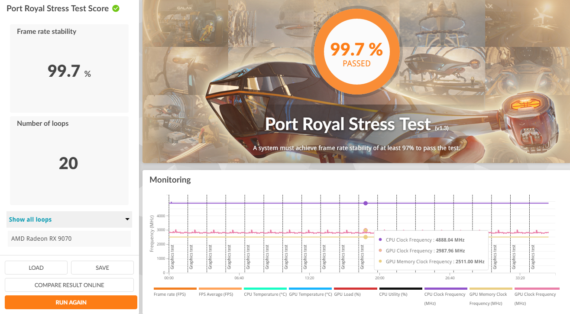Click COMPARE RESULT ONLINE button
The image size is (570, 314).
(x=69, y=285)
